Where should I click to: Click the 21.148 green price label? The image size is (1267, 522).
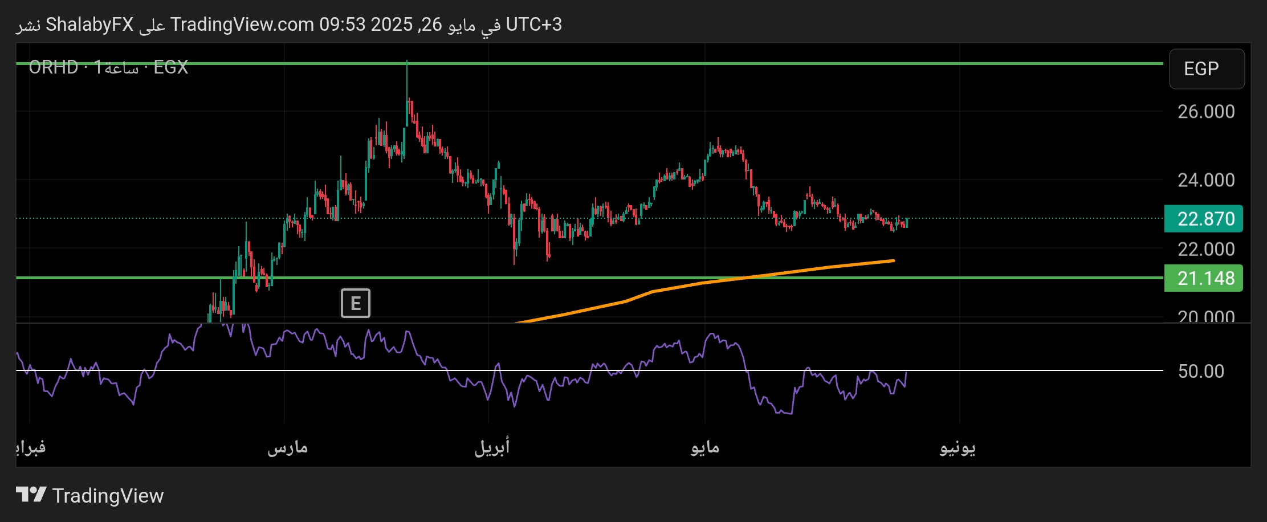click(1203, 278)
